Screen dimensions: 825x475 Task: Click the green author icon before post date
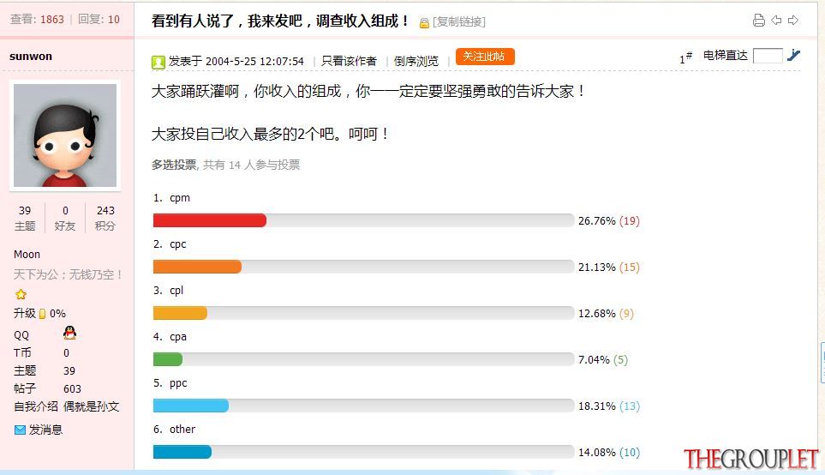click(158, 62)
